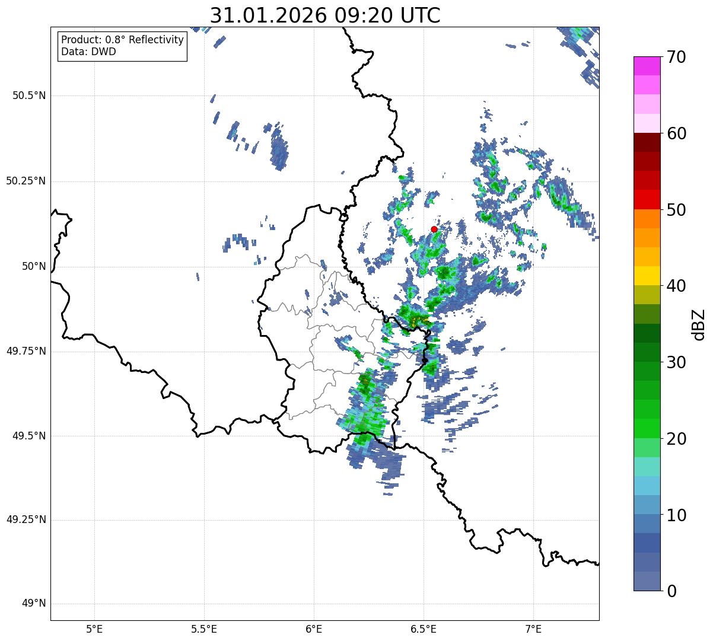Image resolution: width=713 pixels, height=641 pixels.
Task: Click the colorbar tick label '60'
Action: [x=676, y=133]
